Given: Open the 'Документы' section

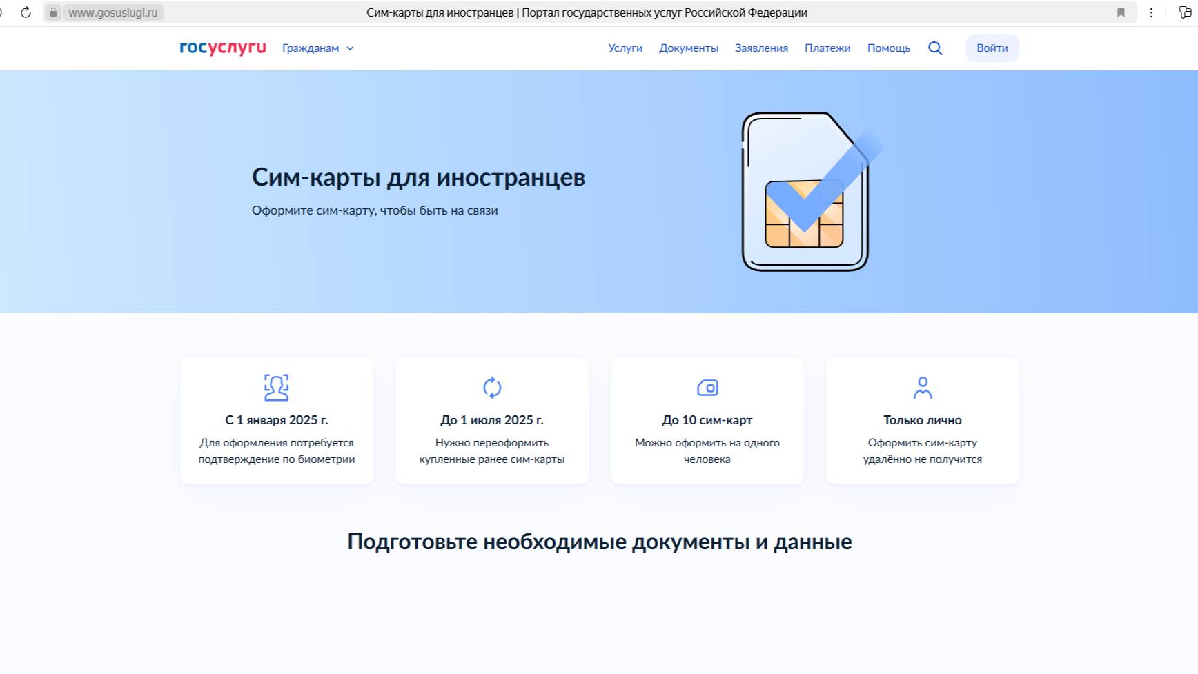Looking at the screenshot, I should (689, 48).
